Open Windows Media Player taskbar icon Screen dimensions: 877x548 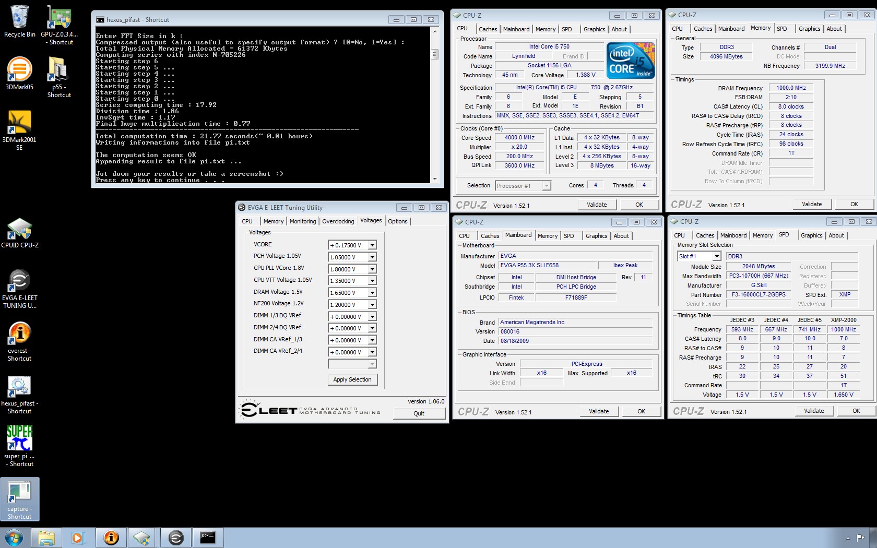78,538
